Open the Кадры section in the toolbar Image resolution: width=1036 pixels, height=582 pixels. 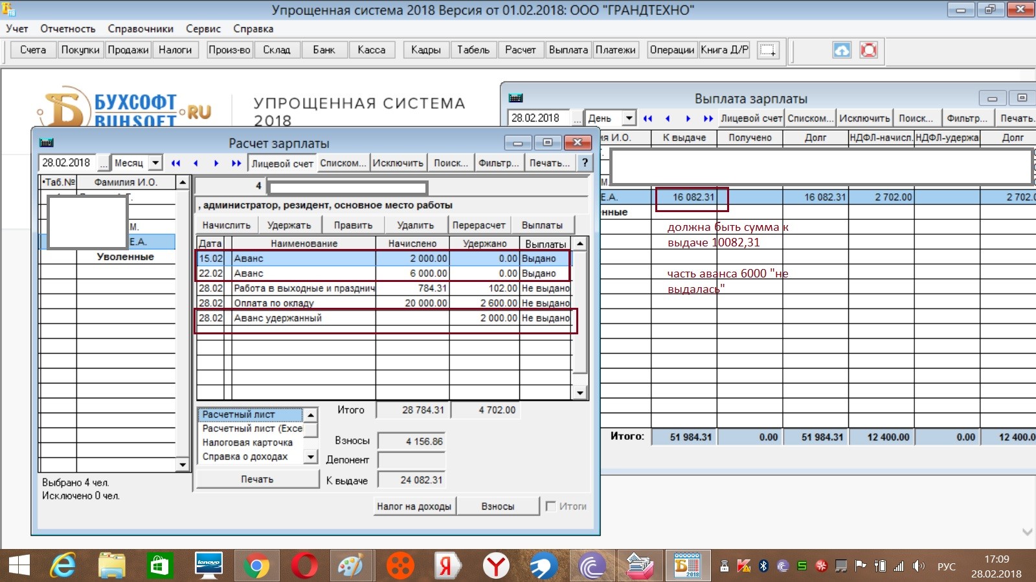click(425, 50)
